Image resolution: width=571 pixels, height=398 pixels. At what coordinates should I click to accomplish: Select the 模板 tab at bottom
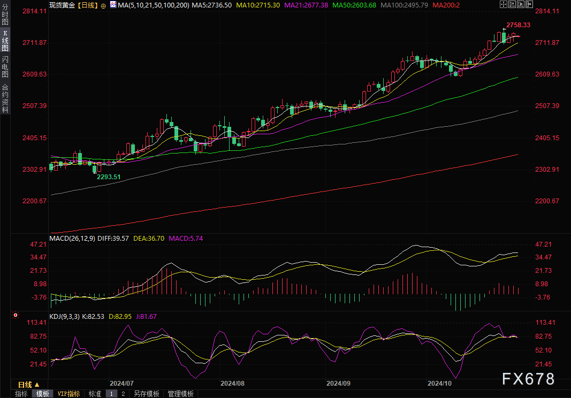(x=42, y=394)
